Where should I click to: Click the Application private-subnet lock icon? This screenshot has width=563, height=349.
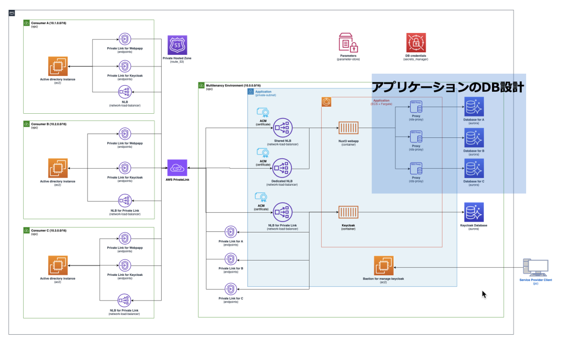tap(251, 92)
